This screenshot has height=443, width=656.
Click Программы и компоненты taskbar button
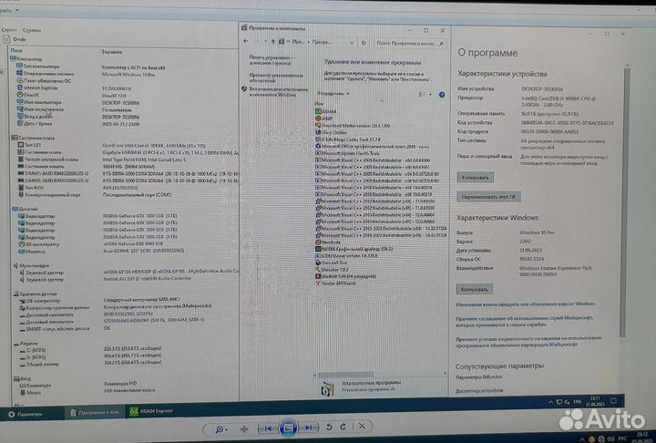[96, 412]
